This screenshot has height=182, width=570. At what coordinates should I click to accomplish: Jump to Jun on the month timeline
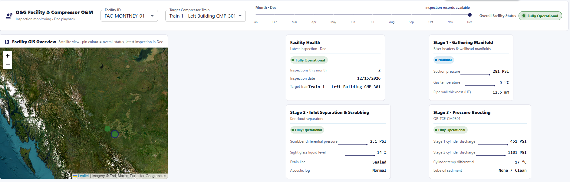click(x=353, y=22)
